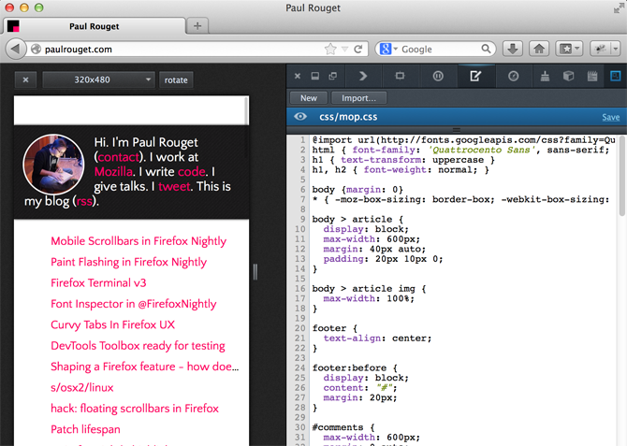Follow the 'Mozilla' link
The image size is (627, 446).
(x=113, y=172)
